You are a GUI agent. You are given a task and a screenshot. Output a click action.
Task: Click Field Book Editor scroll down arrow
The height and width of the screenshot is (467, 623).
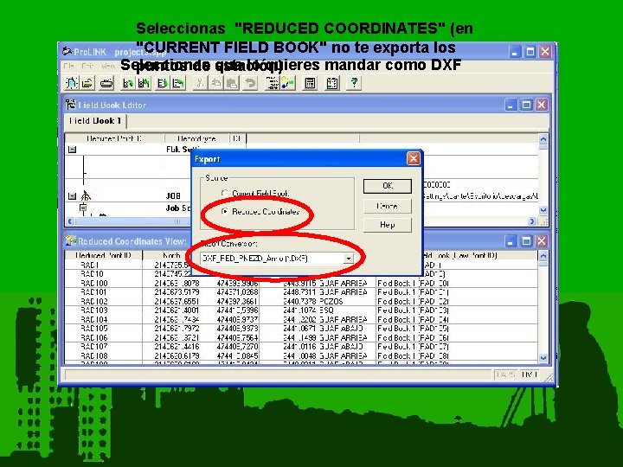543,210
